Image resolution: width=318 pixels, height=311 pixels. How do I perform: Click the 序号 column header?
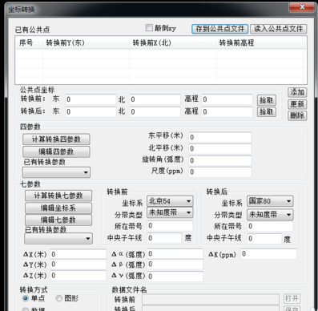click(29, 42)
